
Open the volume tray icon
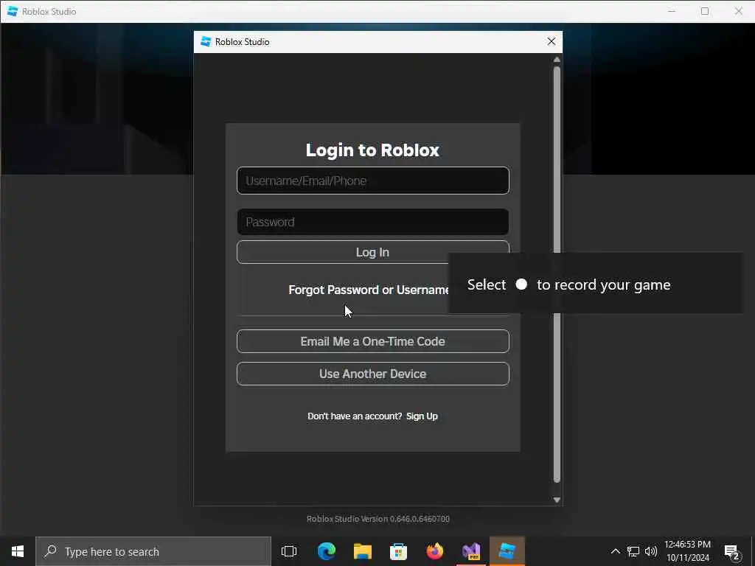pyautogui.click(x=651, y=551)
